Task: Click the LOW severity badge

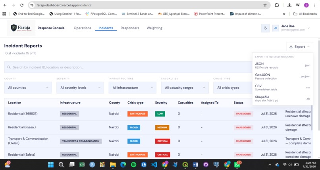Action: pos(160,114)
